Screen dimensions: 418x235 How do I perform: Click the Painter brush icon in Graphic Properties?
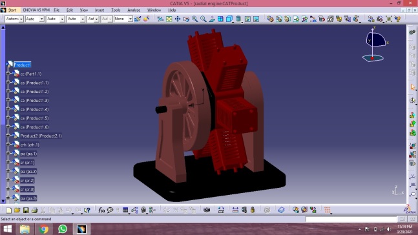138,19
